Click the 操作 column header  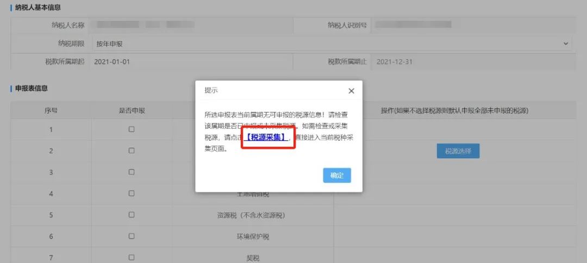454,110
